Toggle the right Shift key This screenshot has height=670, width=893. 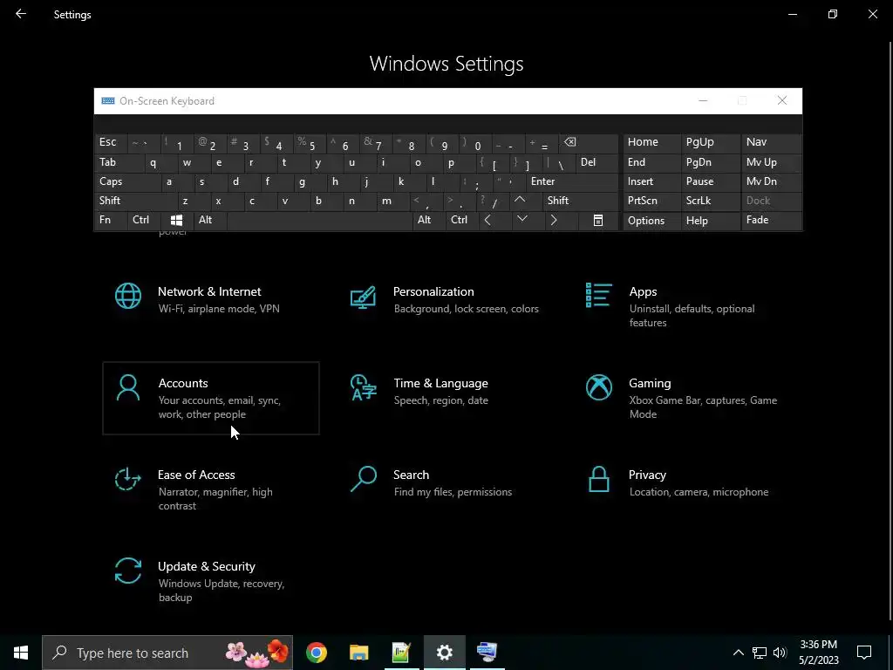pos(580,201)
